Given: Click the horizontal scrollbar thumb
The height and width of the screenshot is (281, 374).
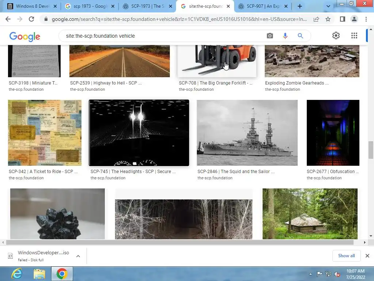Looking at the screenshot, I should pos(180,242).
